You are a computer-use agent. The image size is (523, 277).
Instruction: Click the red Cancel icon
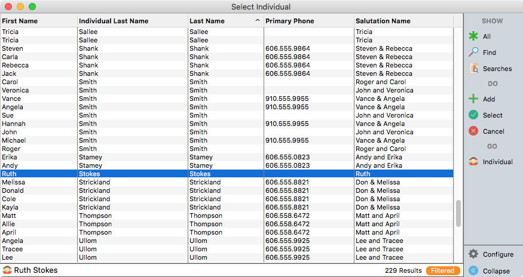pos(473,131)
